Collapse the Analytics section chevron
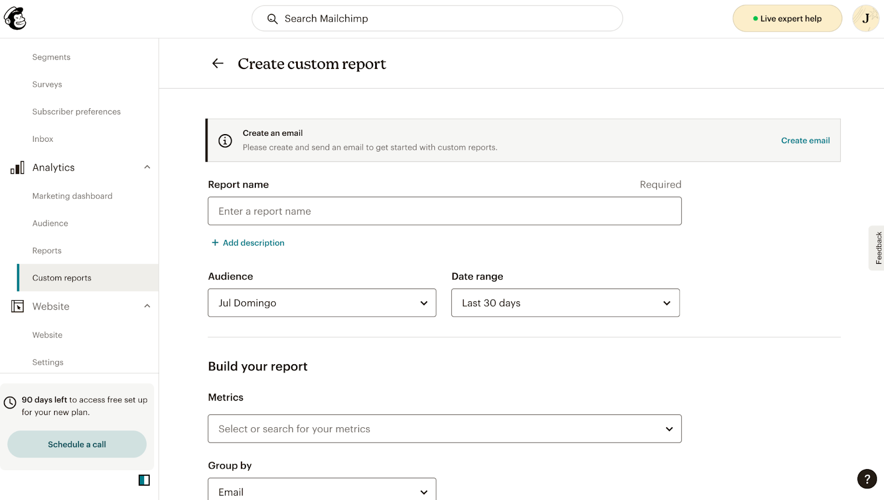 (x=148, y=167)
